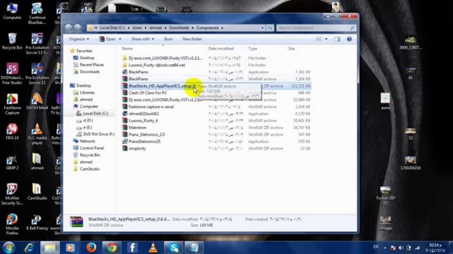Click the 8 Ball Frenzy desktop icon
Screen dimensions: 453x254
click(37, 222)
